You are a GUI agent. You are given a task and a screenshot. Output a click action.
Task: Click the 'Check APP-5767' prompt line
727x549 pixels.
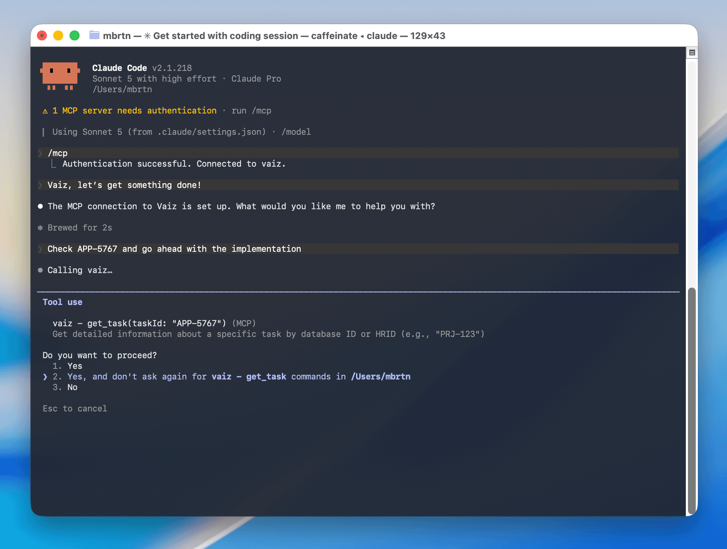[x=358, y=249]
